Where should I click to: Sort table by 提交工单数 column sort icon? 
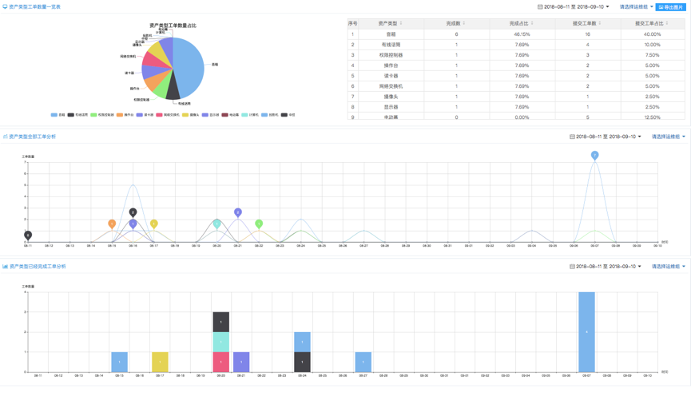tap(600, 24)
